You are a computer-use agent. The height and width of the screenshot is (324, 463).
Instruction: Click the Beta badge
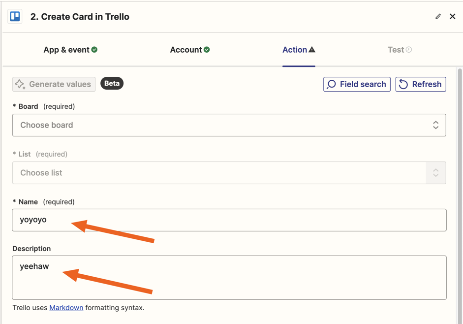tap(112, 83)
